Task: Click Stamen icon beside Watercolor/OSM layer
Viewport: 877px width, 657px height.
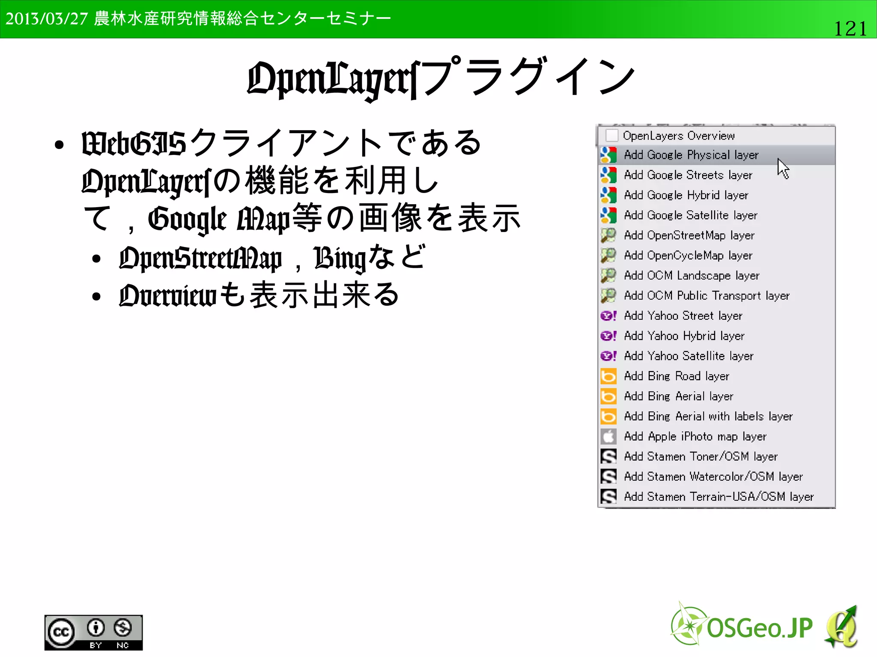Action: point(609,477)
